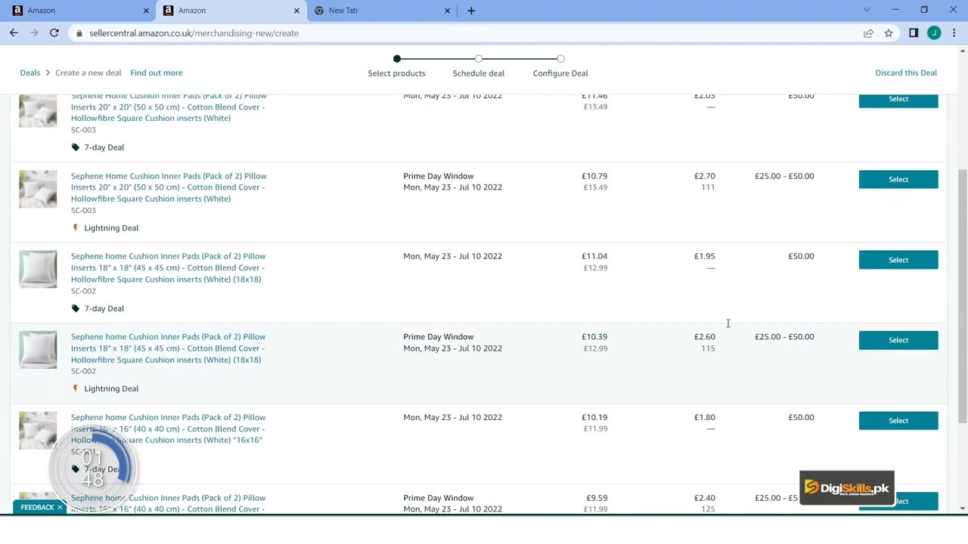Screen dimensions: 968x544
Task: Click the scrollbar down arrow
Action: 962,508
